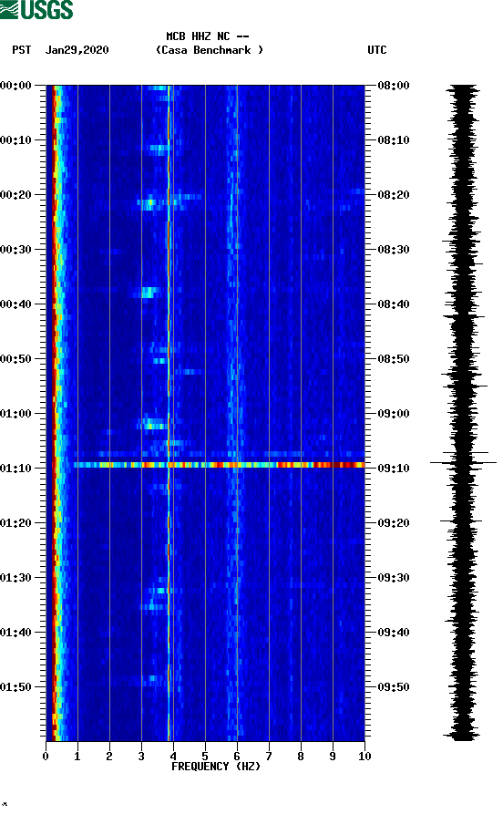
Task: Click the 10 Hz frequency tick label
Action: coord(364,757)
